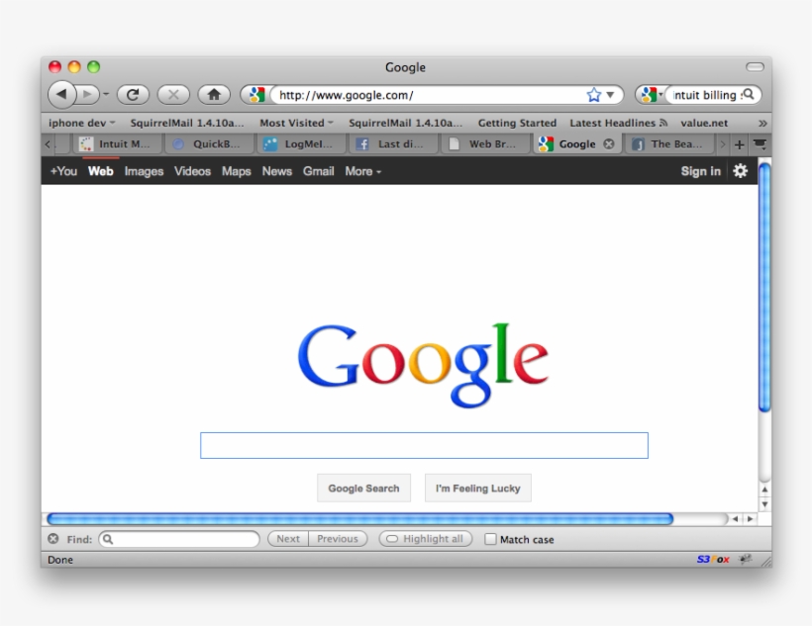Expand the Google More menu
Screen dimensions: 812x626
[x=362, y=171]
